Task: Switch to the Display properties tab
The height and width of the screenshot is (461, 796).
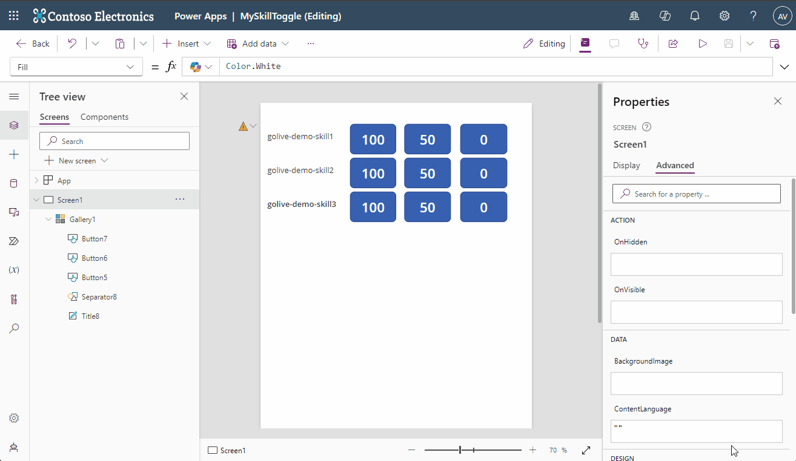Action: [x=626, y=165]
